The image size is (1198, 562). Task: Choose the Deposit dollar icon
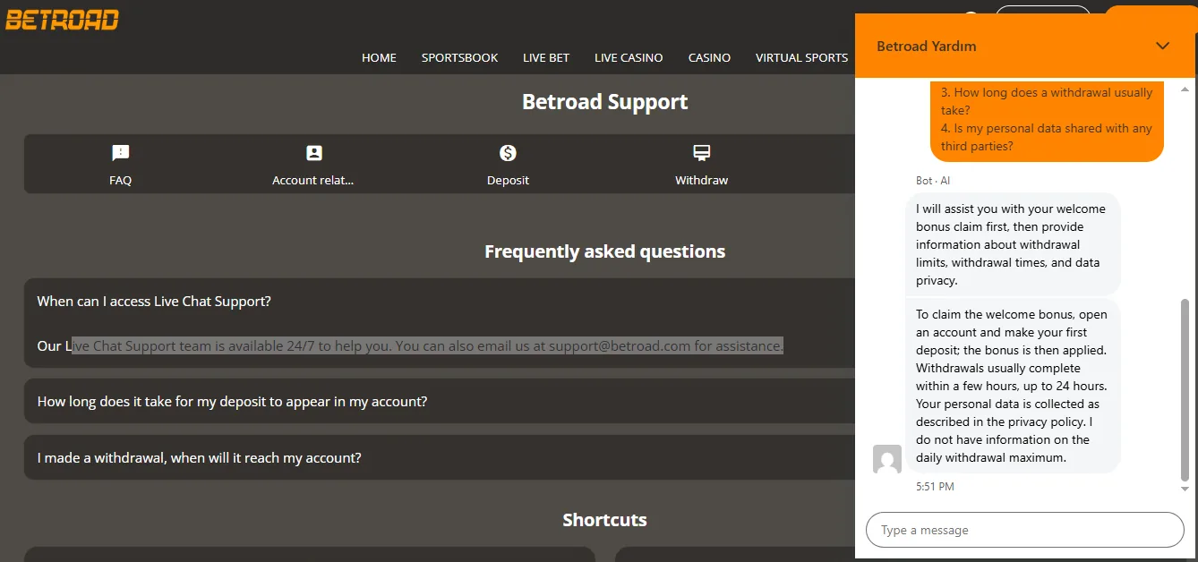508,153
